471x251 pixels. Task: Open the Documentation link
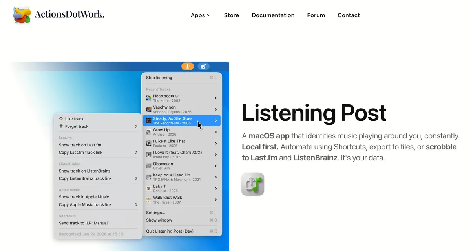point(273,15)
